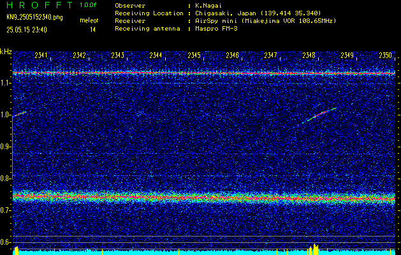Click the 2345 time marker
Screen dimensions: 401x255
click(x=194, y=55)
